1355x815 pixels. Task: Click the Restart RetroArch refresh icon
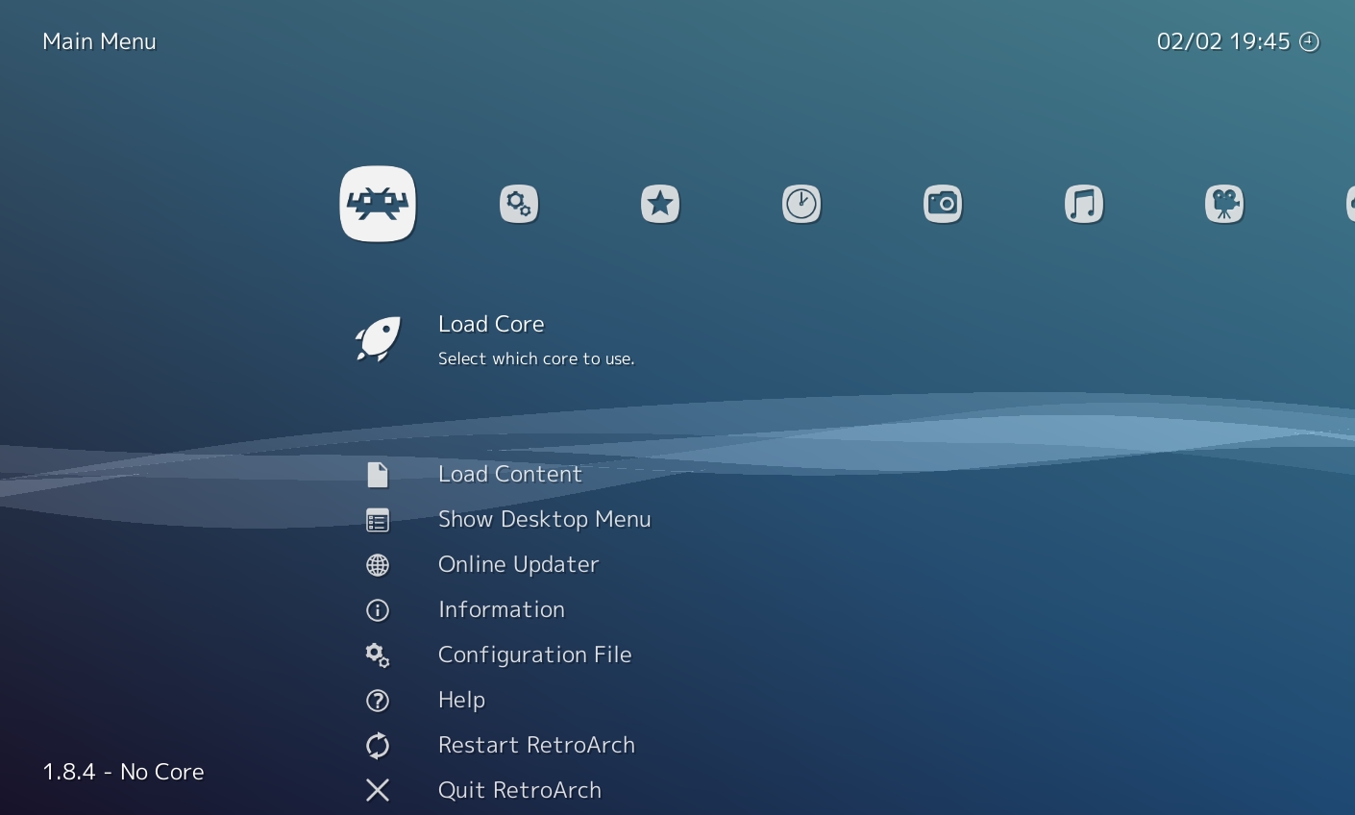(378, 745)
